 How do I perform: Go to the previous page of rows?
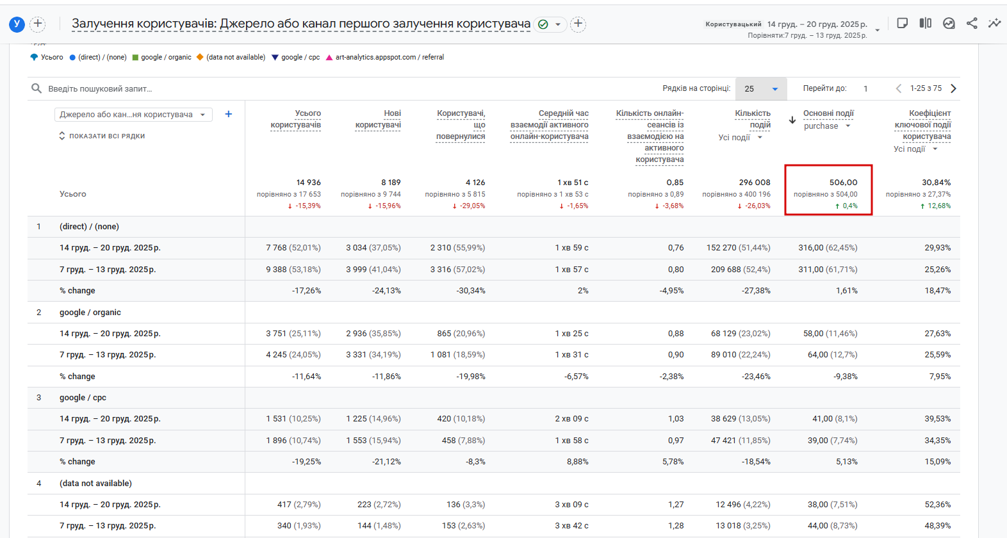coord(898,88)
